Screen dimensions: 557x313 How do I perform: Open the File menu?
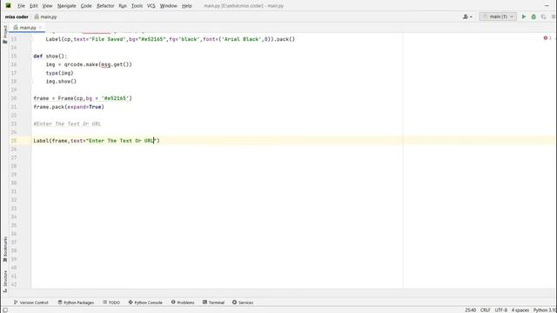(x=21, y=6)
